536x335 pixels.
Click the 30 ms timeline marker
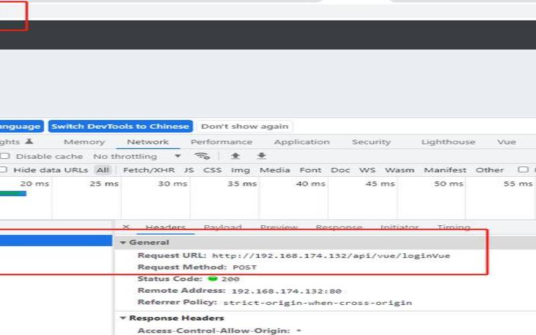(173, 184)
